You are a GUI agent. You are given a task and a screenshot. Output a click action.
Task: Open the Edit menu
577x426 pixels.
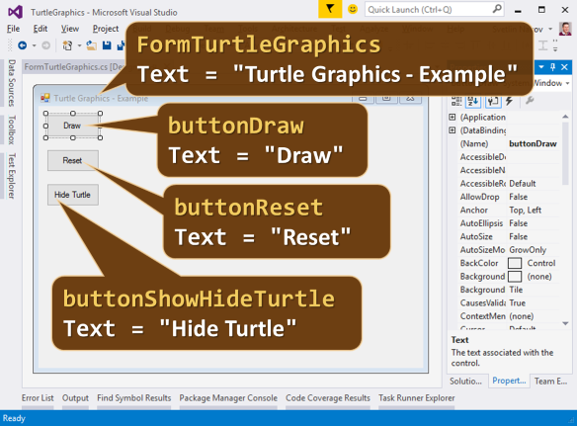(x=41, y=29)
